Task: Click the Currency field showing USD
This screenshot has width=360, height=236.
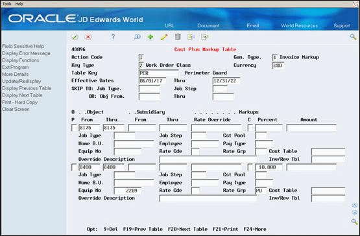Action: pos(278,65)
